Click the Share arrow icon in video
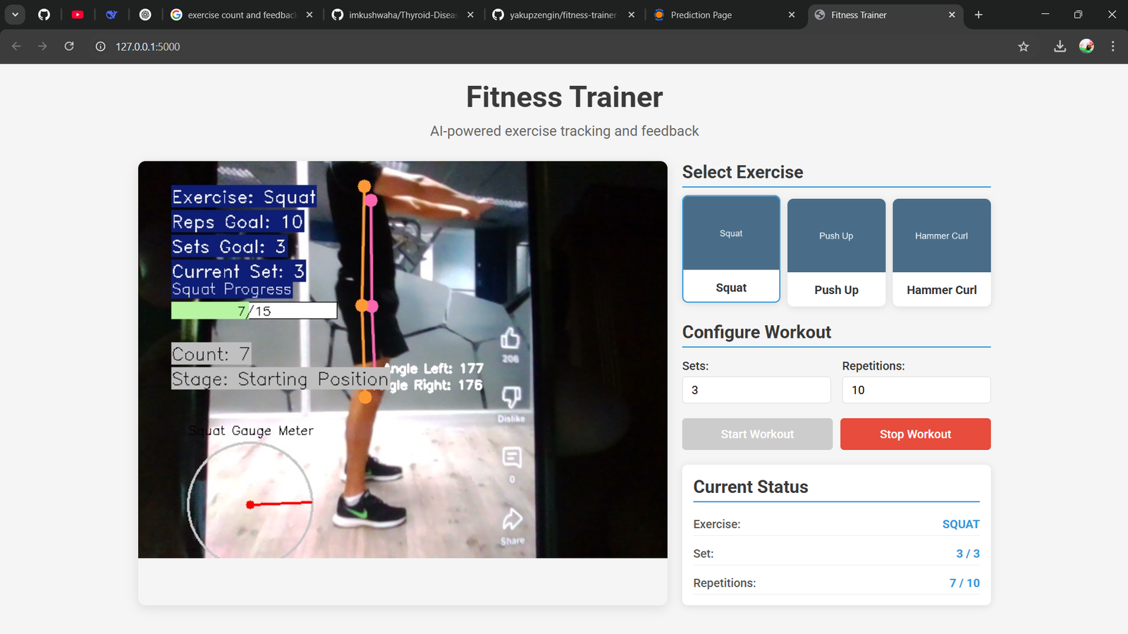 coord(513,520)
